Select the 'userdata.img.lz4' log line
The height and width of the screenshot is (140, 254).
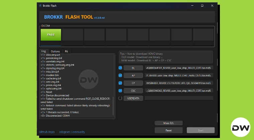point(52,62)
